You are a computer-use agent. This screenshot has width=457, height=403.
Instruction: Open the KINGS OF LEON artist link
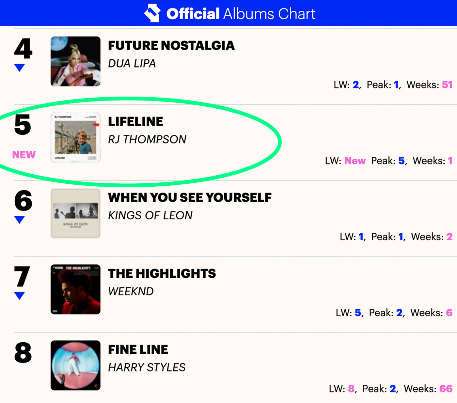tap(150, 216)
